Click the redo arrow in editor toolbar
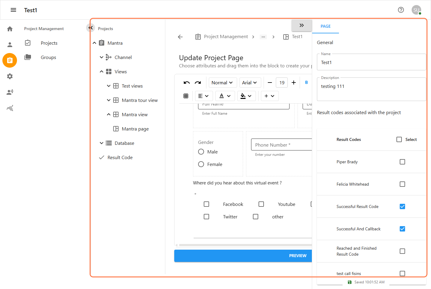Viewport: 431px width, 289px height. 198,83
